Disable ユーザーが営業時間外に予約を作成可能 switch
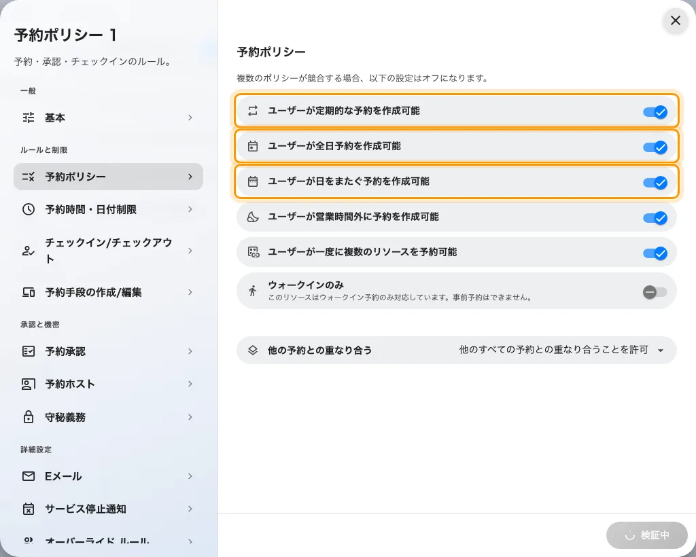Screen dimensions: 696x557 [655, 218]
